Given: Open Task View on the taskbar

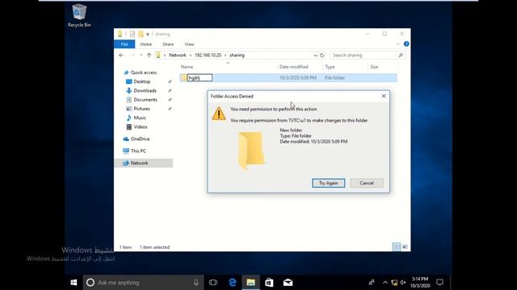Looking at the screenshot, I should click(213, 283).
